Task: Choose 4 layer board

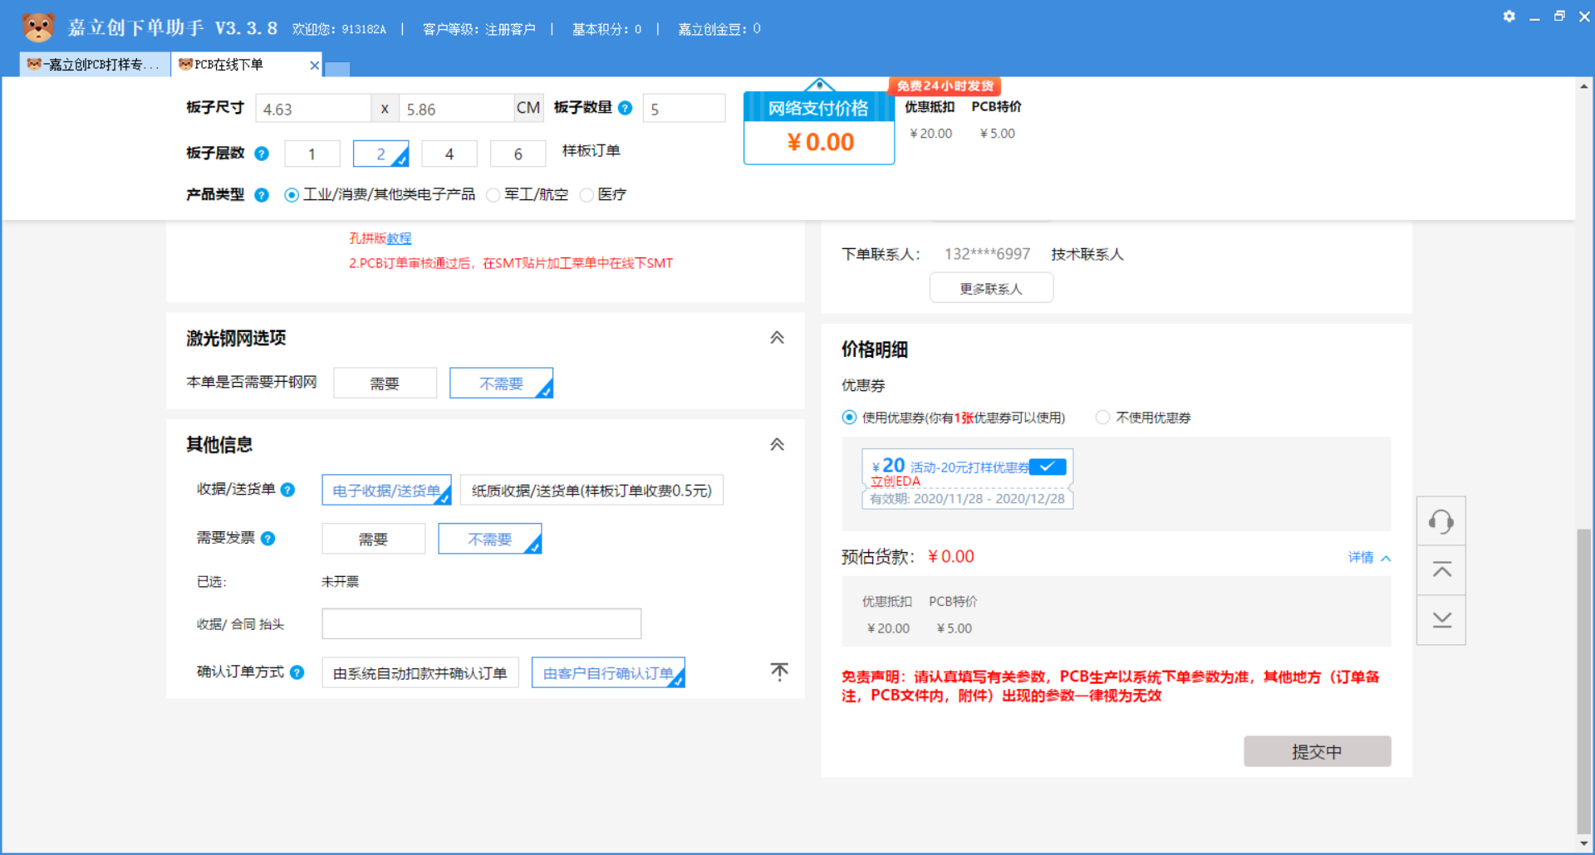Action: pos(449,154)
